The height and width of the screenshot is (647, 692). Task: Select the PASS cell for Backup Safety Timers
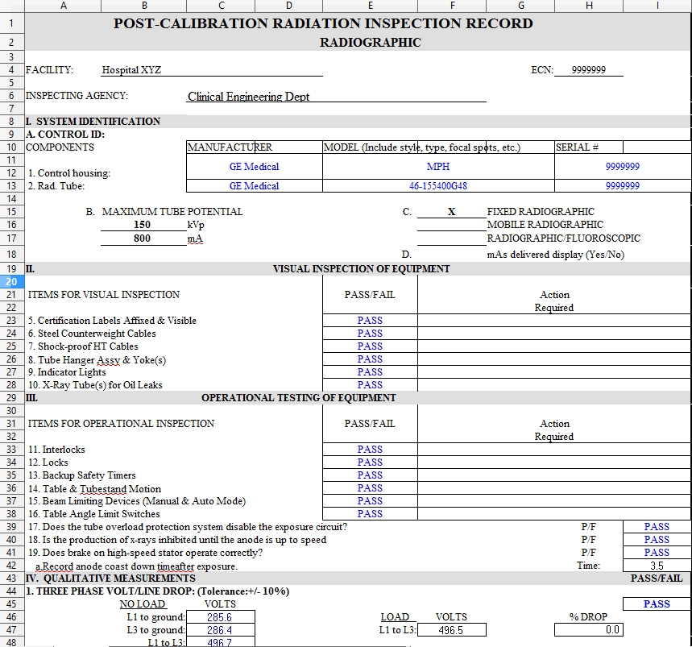pyautogui.click(x=369, y=475)
